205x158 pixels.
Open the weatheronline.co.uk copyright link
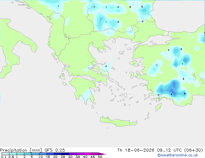click(x=178, y=155)
